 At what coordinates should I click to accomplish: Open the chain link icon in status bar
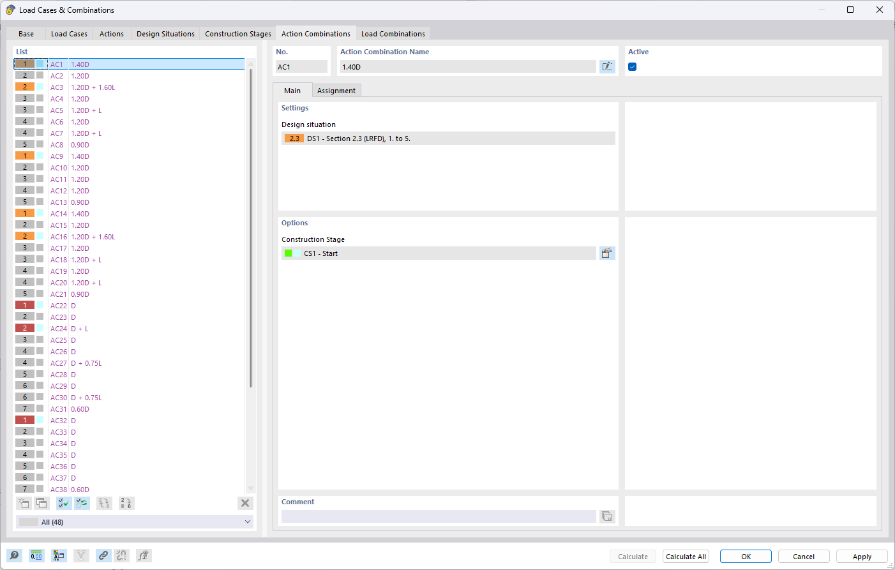(x=103, y=555)
